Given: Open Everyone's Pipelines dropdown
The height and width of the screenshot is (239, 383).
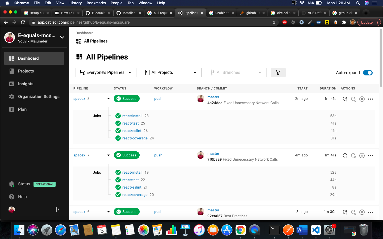Looking at the screenshot, I should [x=106, y=72].
